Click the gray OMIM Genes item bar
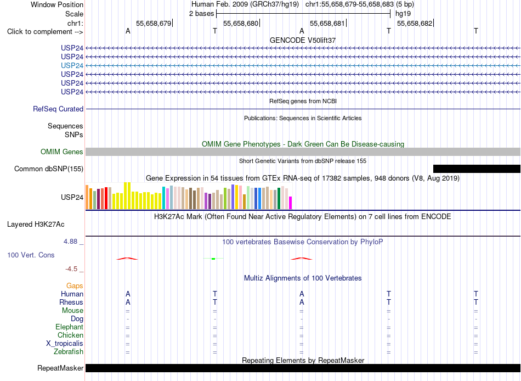Image resolution: width=521 pixels, height=381 pixels. pyautogui.click(x=303, y=152)
